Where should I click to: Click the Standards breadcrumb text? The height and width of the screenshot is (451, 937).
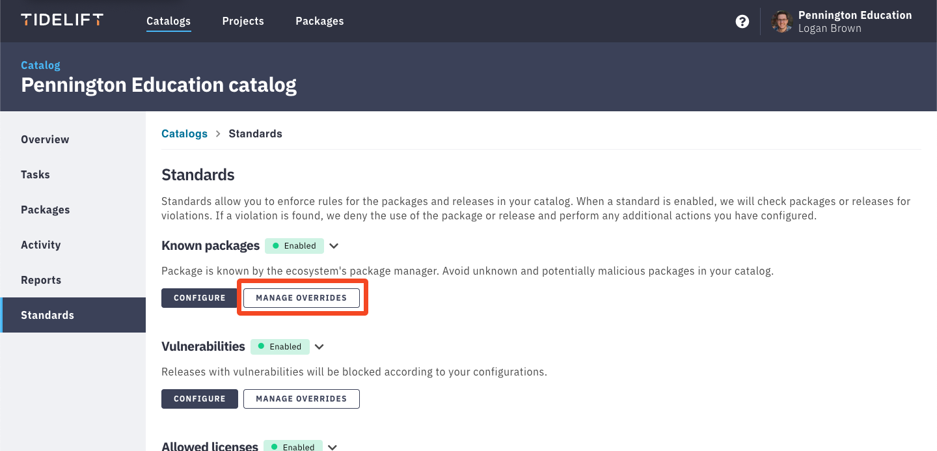(x=255, y=133)
